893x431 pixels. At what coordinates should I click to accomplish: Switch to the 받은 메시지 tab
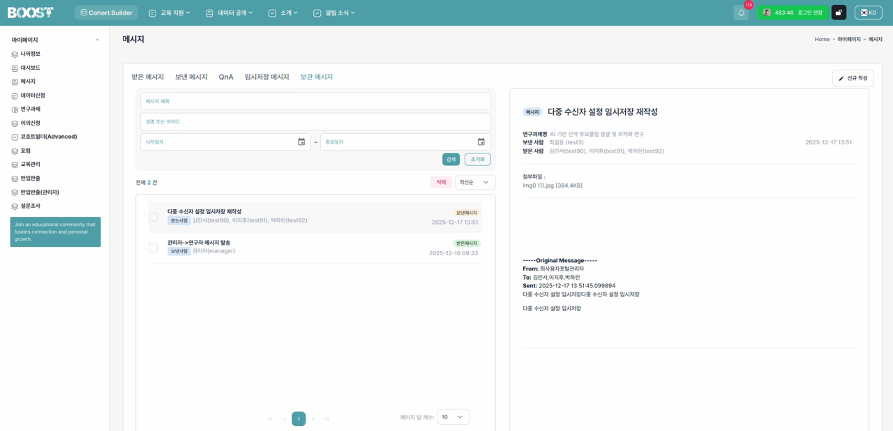point(148,77)
